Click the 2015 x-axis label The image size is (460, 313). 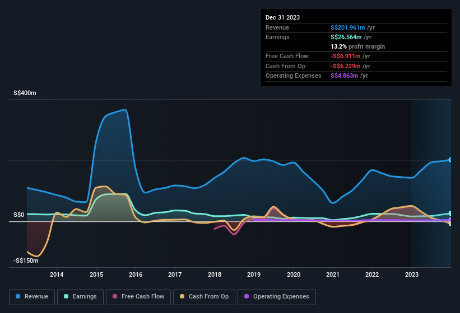click(96, 274)
